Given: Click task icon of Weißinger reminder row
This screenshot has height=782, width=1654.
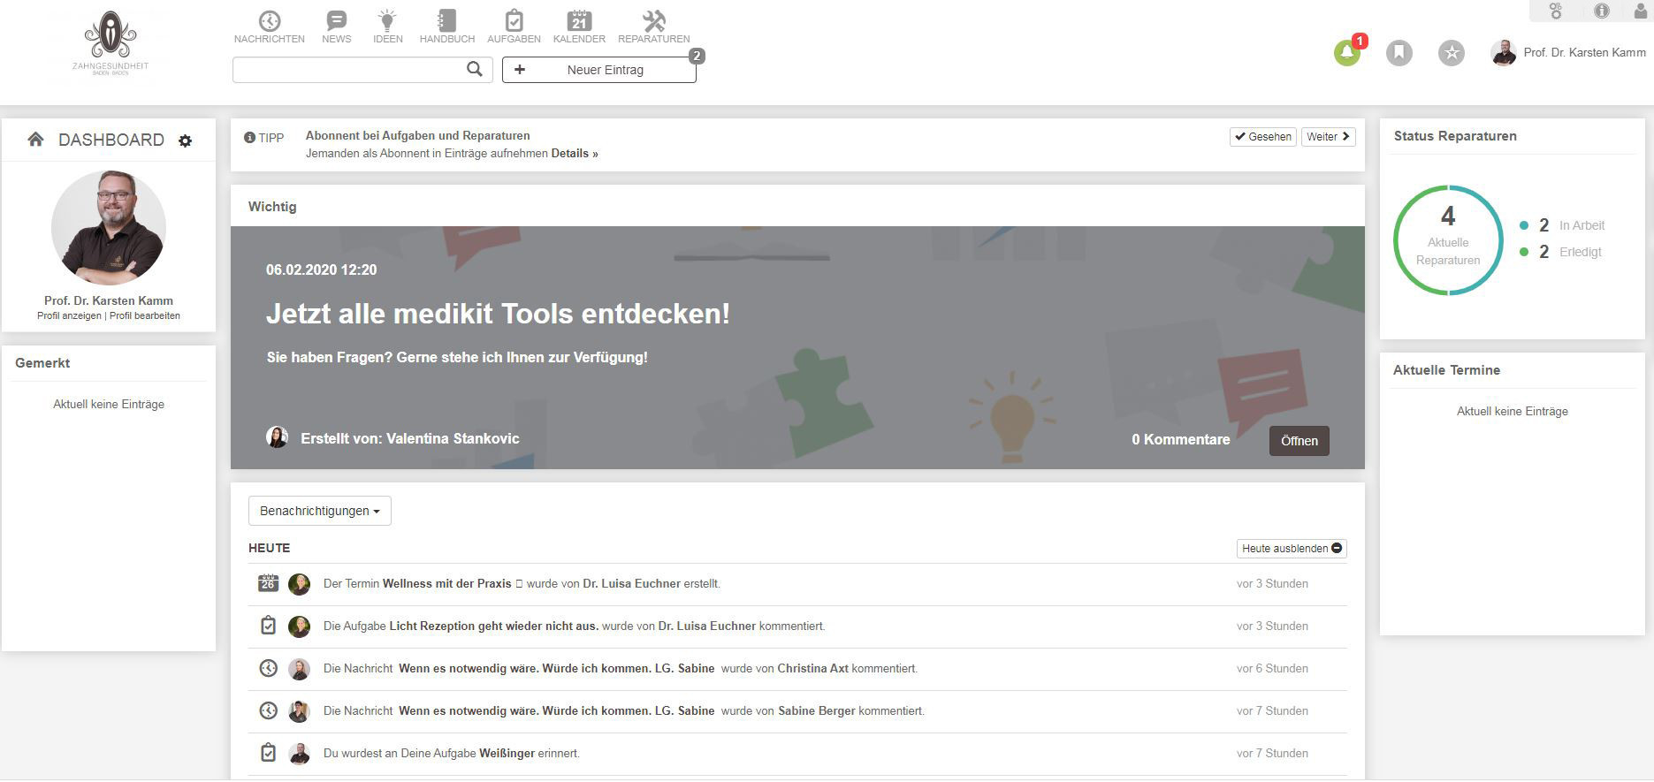Looking at the screenshot, I should click(268, 753).
